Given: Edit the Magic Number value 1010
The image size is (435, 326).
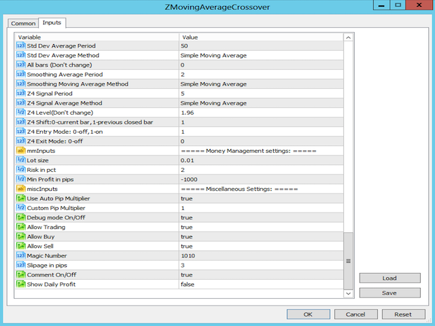Looking at the screenshot, I should pyautogui.click(x=261, y=255).
